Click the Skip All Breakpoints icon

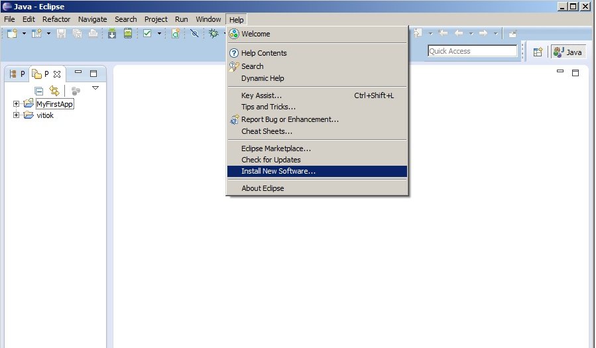pyautogui.click(x=194, y=33)
